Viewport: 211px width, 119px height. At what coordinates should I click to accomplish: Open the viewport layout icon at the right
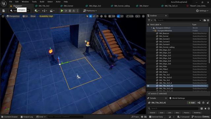point(143,16)
